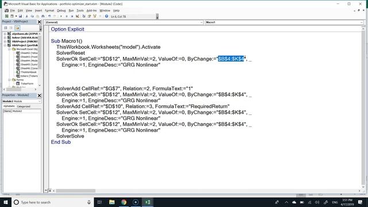Toggle Folders view in Project panel
The width and height of the screenshot is (368, 207).
click(x=17, y=28)
